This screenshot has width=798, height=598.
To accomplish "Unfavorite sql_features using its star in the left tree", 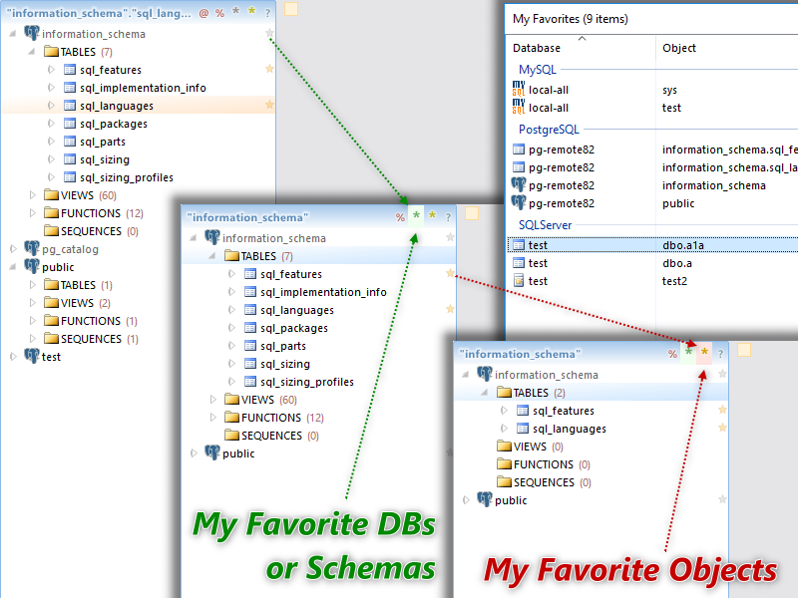I will point(269,69).
